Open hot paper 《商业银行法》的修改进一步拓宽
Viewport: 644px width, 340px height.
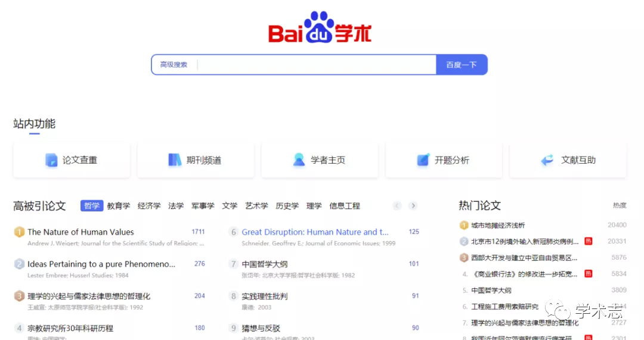pos(524,273)
